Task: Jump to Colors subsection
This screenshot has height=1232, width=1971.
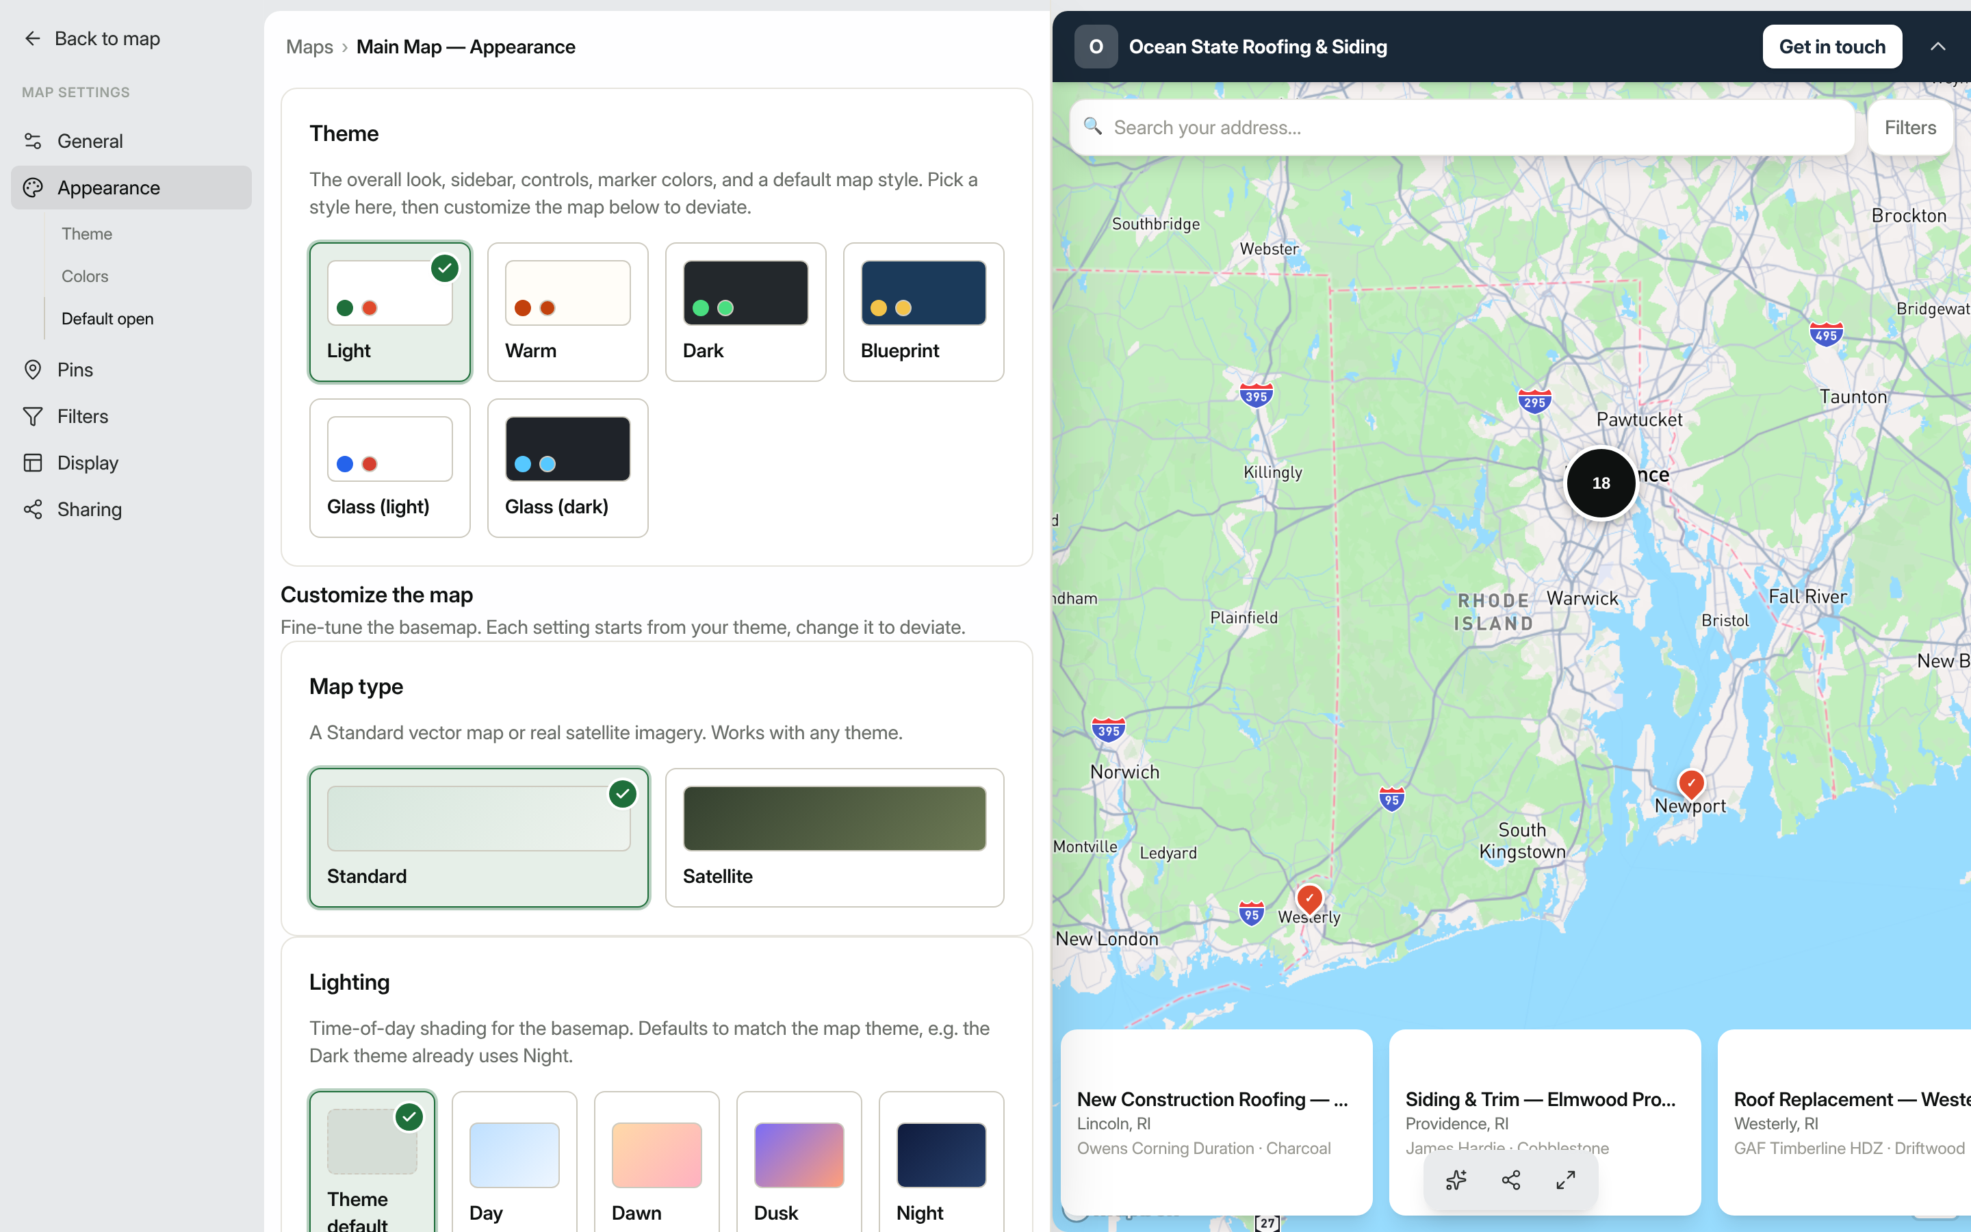Action: click(85, 277)
